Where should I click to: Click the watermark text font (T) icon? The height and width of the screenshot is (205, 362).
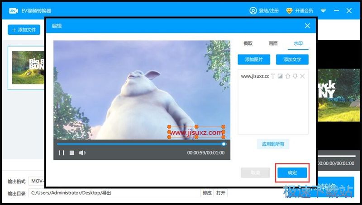[x=273, y=76]
